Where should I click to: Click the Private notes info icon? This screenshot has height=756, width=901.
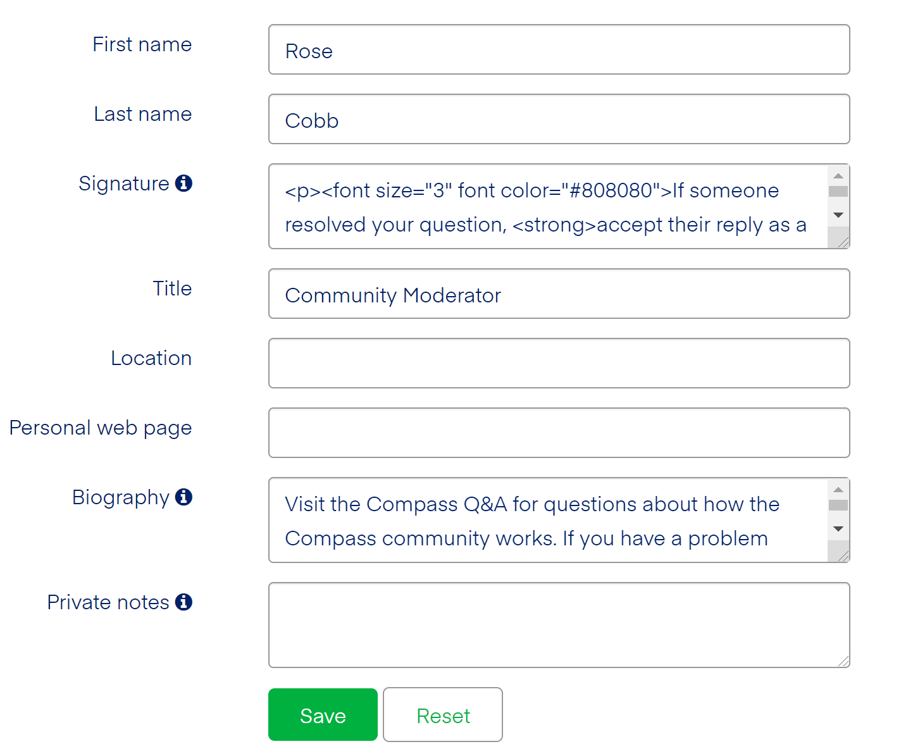tap(184, 602)
